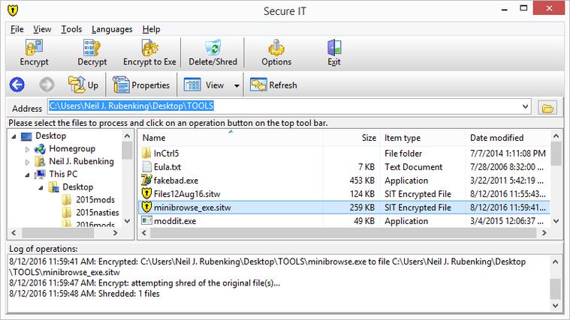
Task: Click file list horizontal scroll left arrow
Action: (x=144, y=233)
